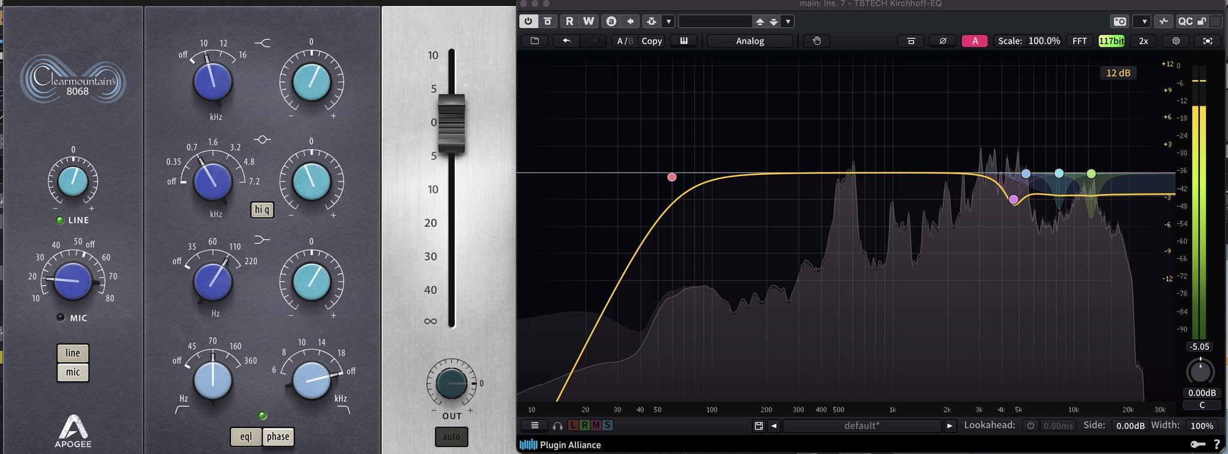Click the preset recycle icon in host toolbar
1228x454 pixels.
click(x=651, y=21)
